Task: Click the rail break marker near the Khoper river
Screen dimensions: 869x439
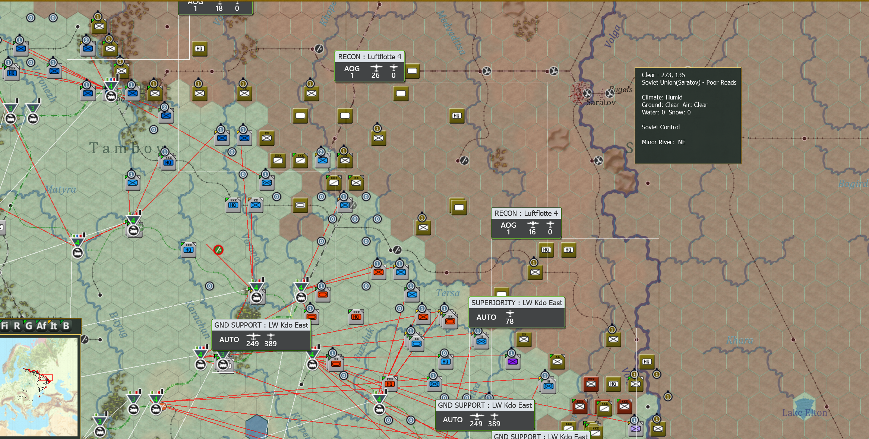Action: 319,48
